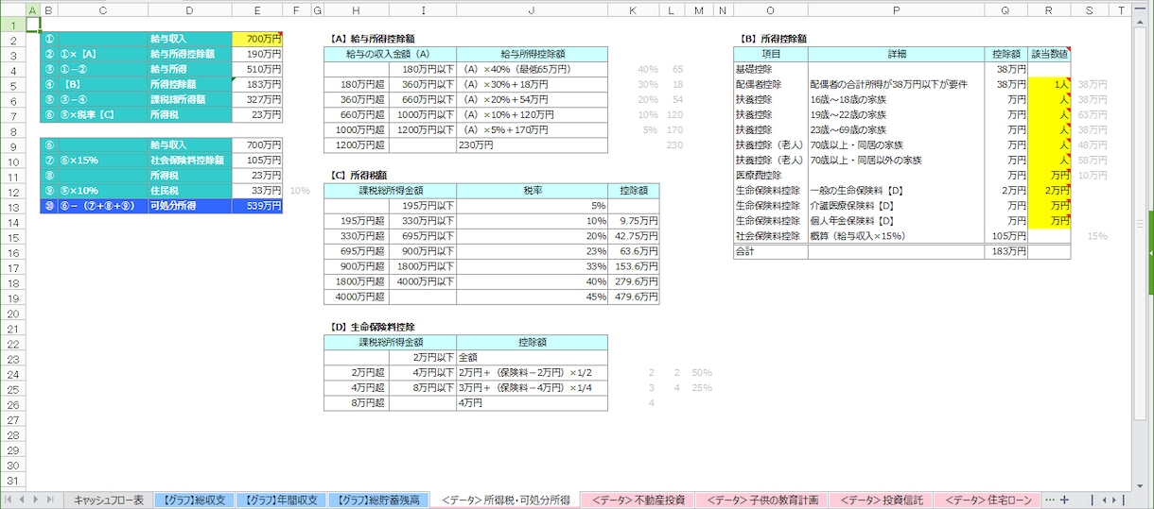Click the previous-sheet navigation arrow

[23, 500]
